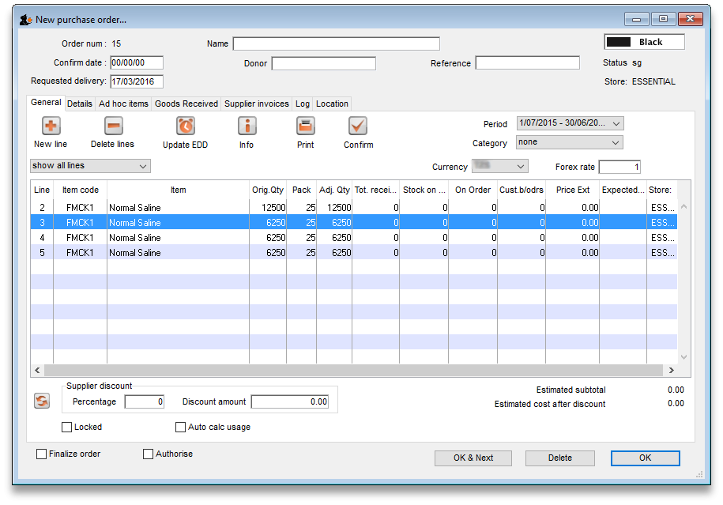Enable the Locked checkbox
The height and width of the screenshot is (505, 723).
67,428
